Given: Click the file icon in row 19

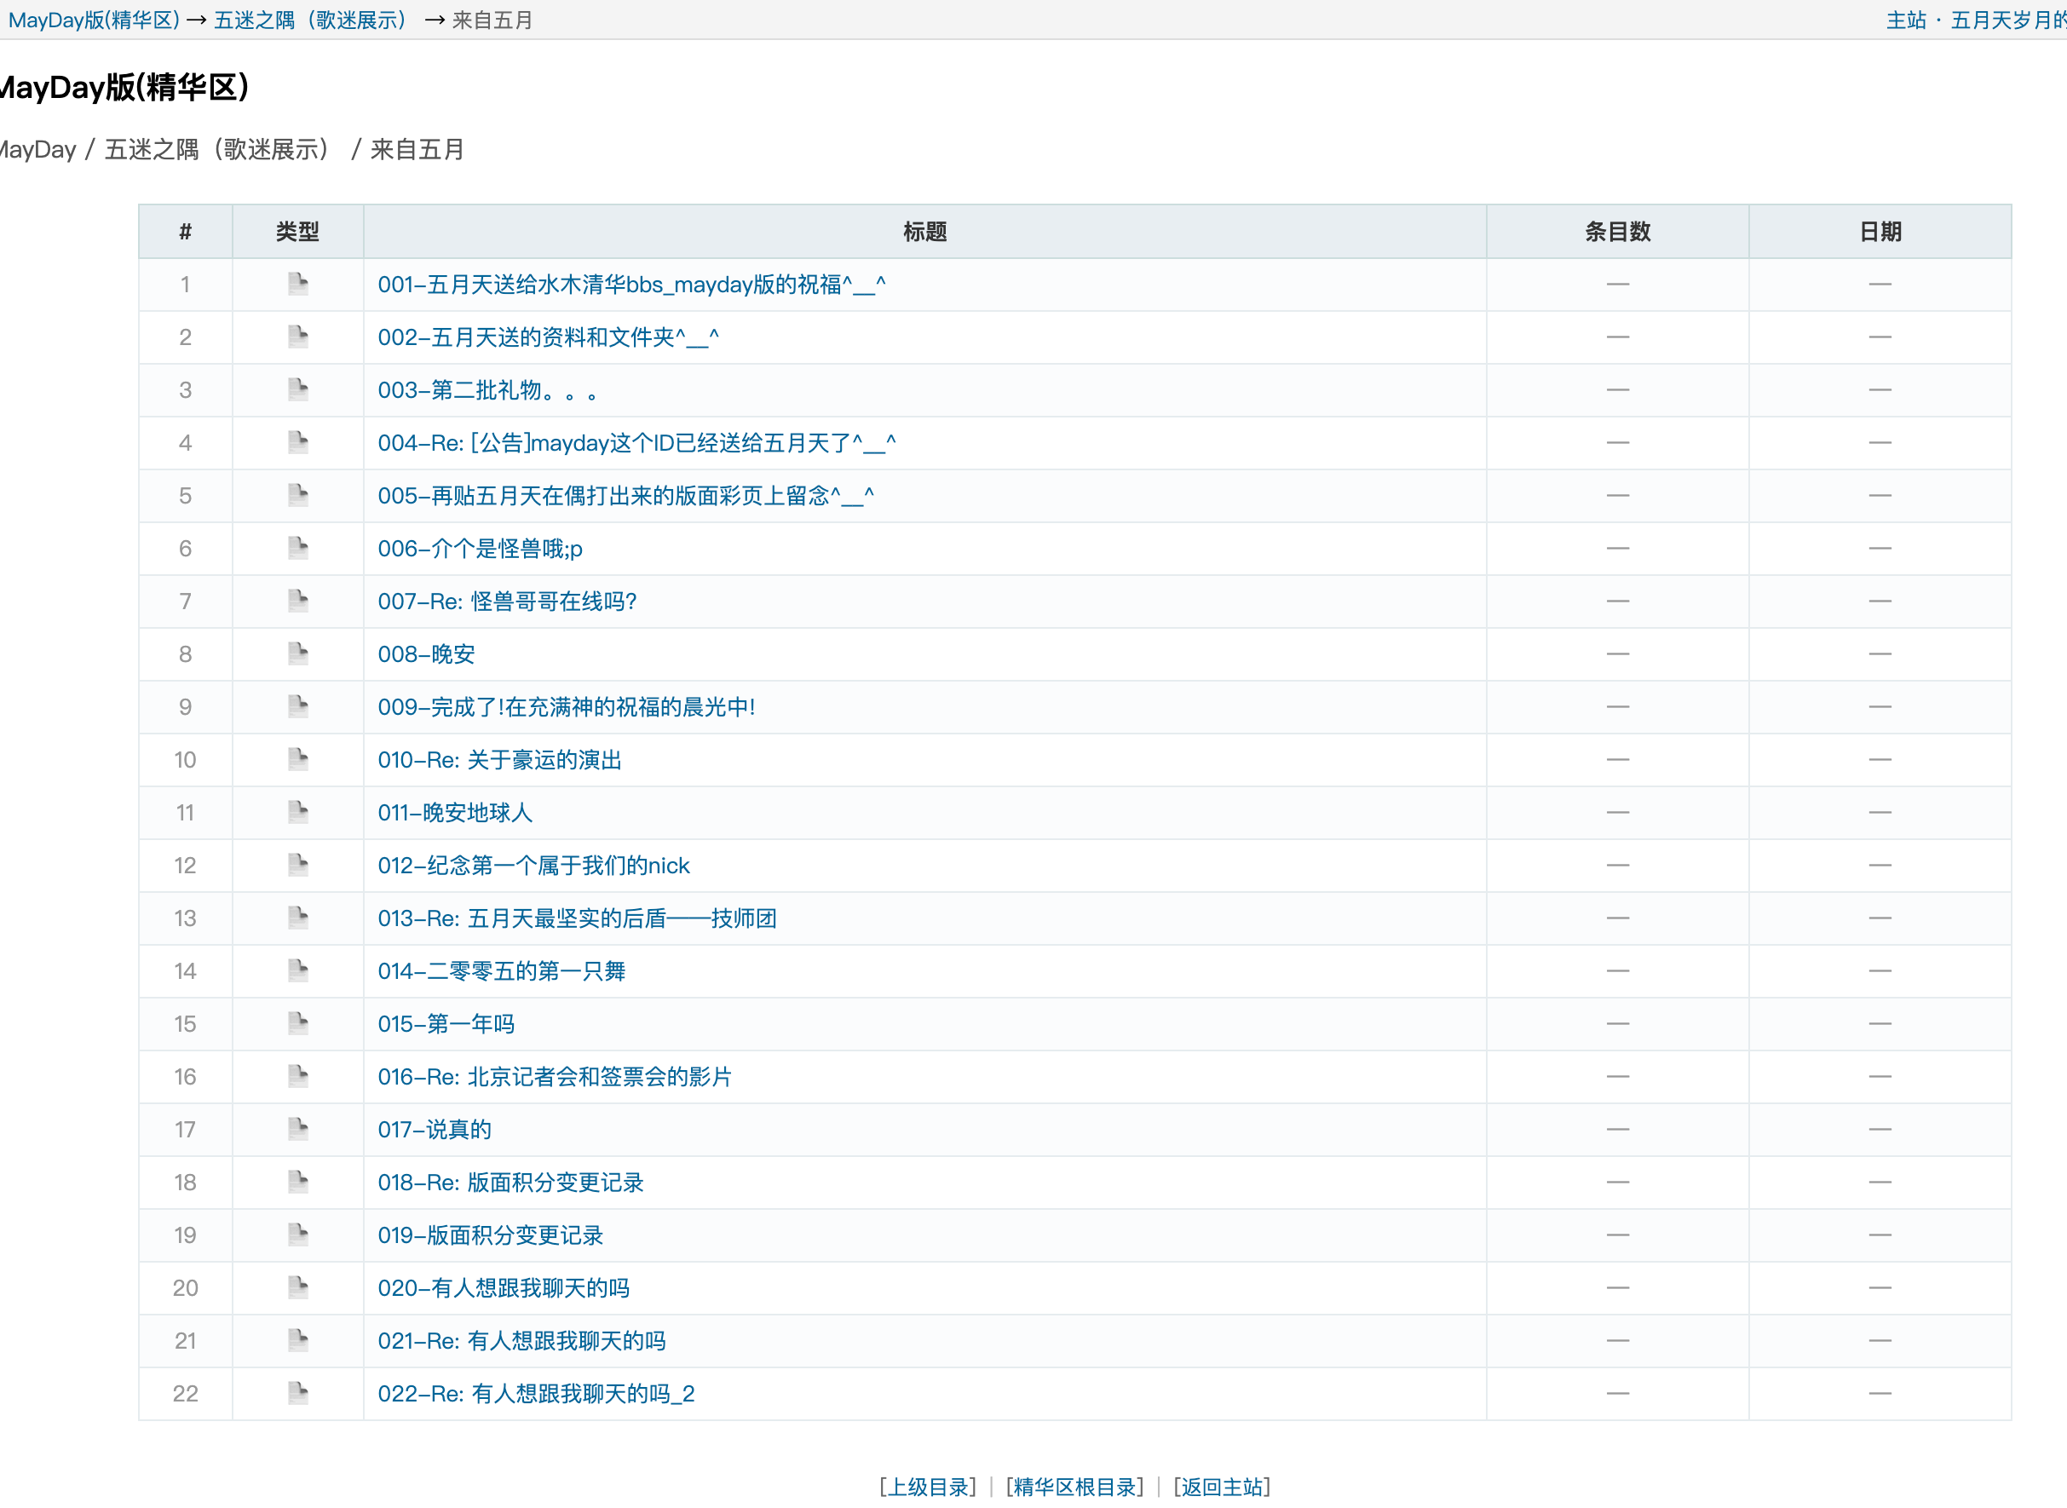Looking at the screenshot, I should pyautogui.click(x=297, y=1235).
